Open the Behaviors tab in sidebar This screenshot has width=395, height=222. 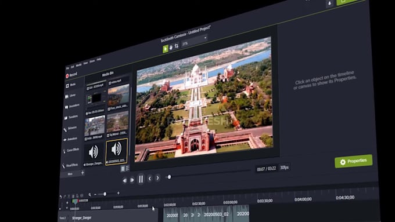pos(71,128)
